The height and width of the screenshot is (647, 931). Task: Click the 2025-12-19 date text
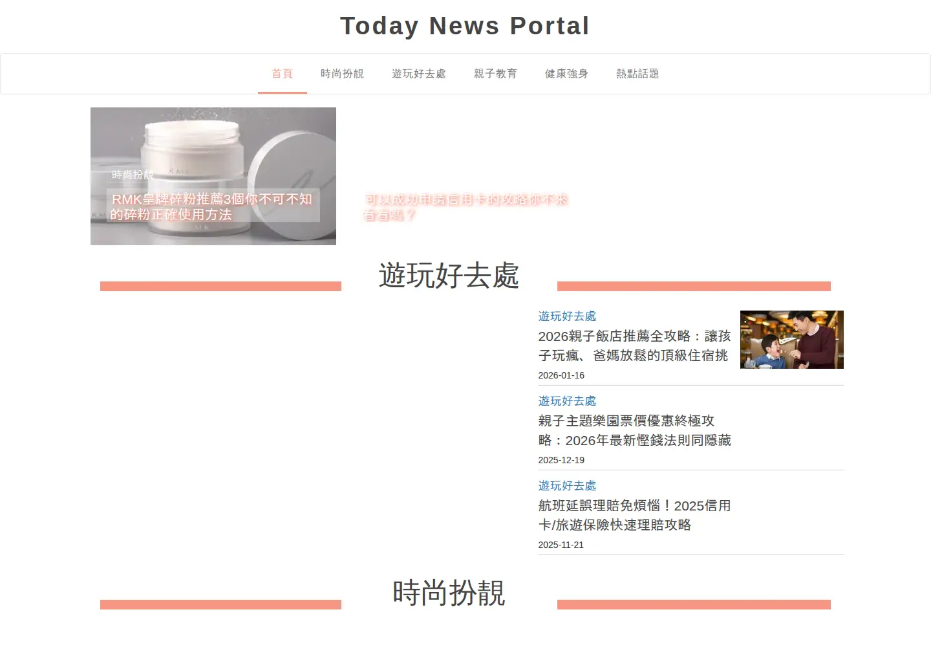pos(561,460)
